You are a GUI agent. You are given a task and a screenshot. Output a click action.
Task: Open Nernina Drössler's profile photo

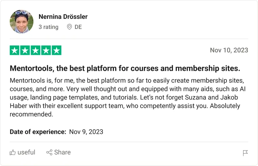click(22, 21)
